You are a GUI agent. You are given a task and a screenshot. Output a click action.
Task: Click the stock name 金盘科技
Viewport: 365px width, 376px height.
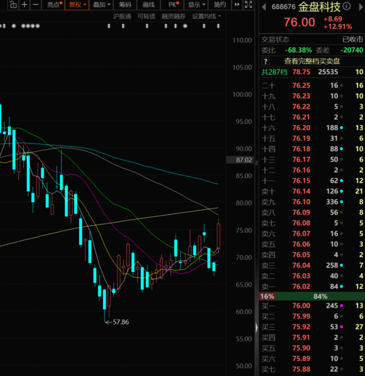point(319,7)
